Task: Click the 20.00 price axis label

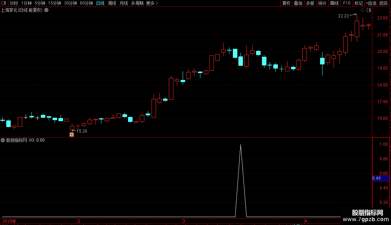Action: [382, 51]
